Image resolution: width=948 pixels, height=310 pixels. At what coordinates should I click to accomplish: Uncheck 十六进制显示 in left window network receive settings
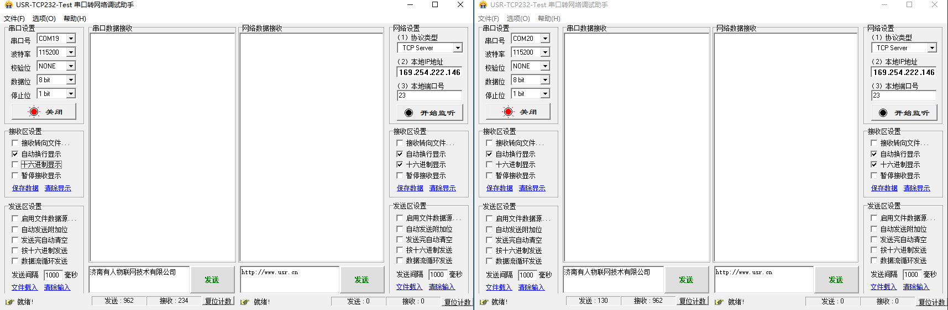tap(400, 164)
